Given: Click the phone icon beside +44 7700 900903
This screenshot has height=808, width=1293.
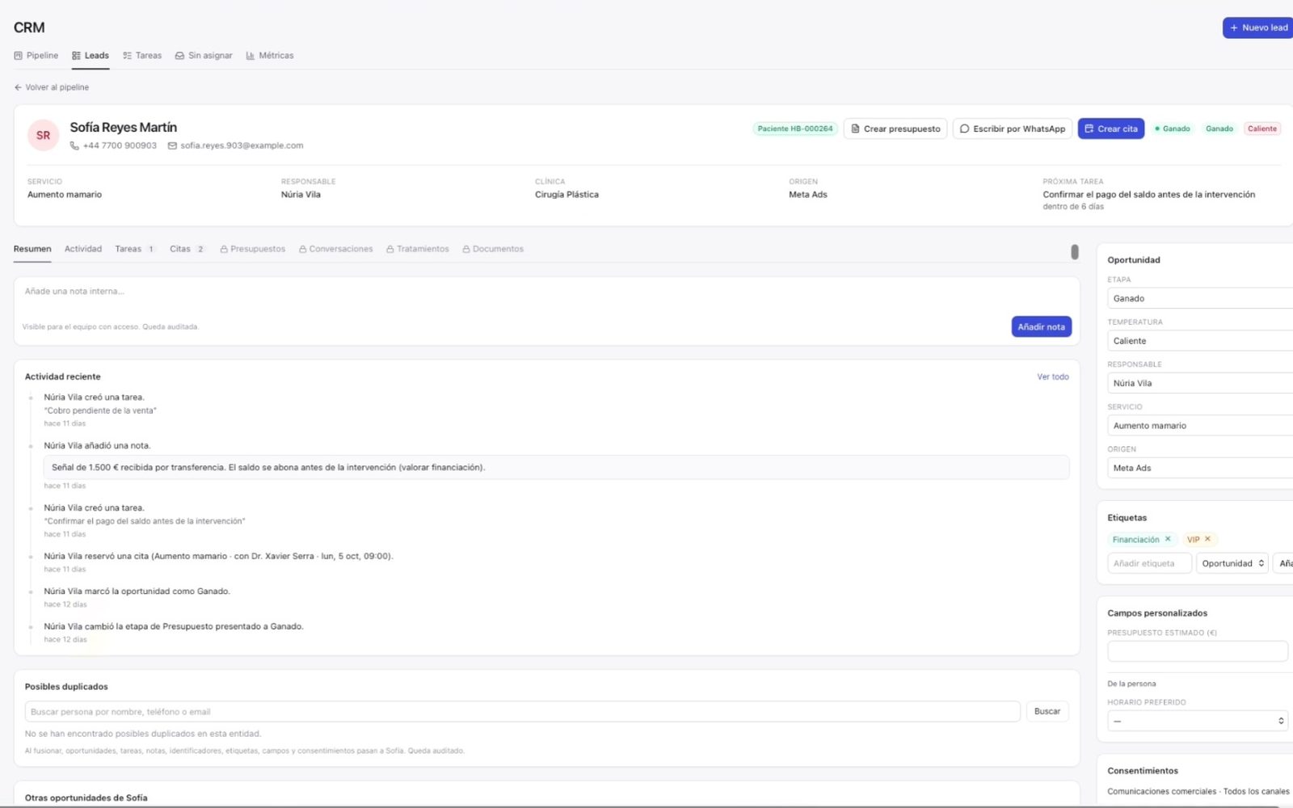Looking at the screenshot, I should 74,146.
